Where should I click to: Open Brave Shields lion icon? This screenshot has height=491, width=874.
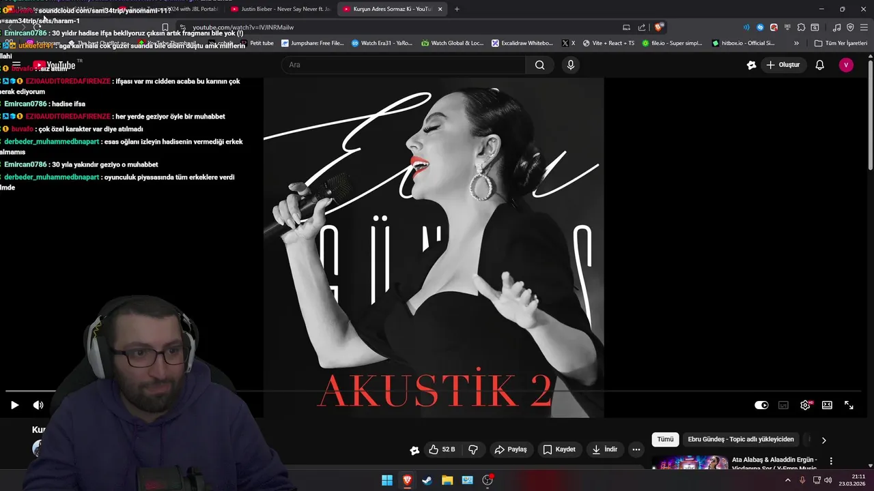[x=658, y=27]
